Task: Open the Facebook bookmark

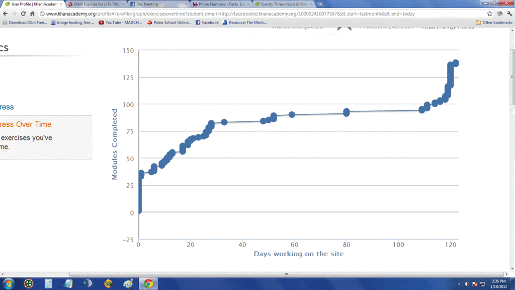Action: pos(207,22)
